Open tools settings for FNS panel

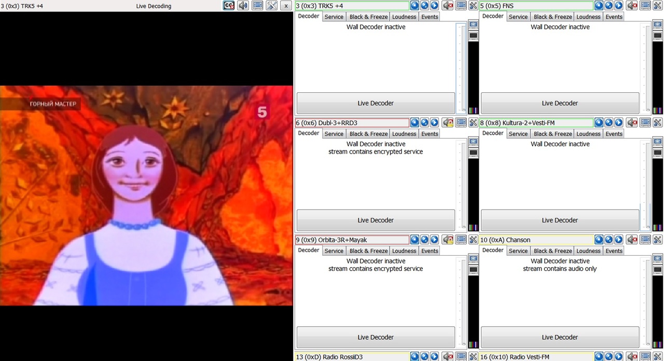[x=657, y=6]
